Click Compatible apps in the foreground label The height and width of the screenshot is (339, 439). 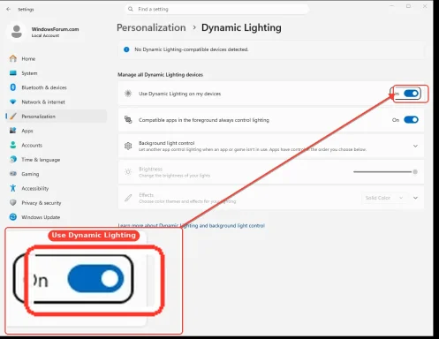tap(204, 120)
